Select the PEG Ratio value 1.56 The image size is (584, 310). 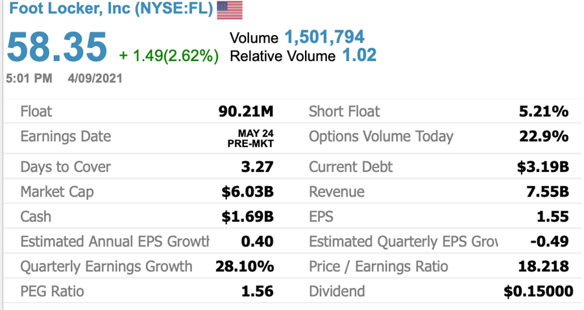tap(258, 291)
